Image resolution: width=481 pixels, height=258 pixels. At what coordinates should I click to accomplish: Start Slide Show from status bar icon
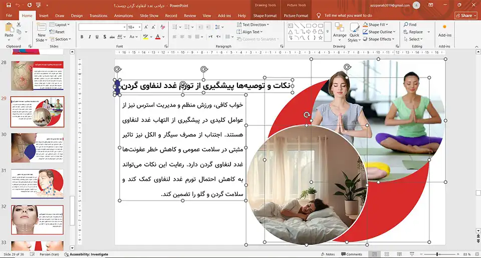coord(412,254)
